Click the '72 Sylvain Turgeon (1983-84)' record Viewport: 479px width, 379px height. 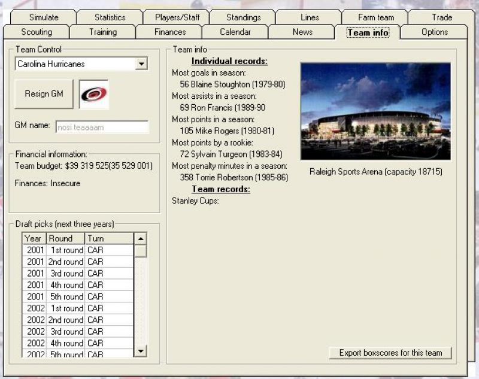click(231, 154)
